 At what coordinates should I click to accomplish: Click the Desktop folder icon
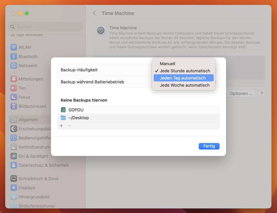63,118
